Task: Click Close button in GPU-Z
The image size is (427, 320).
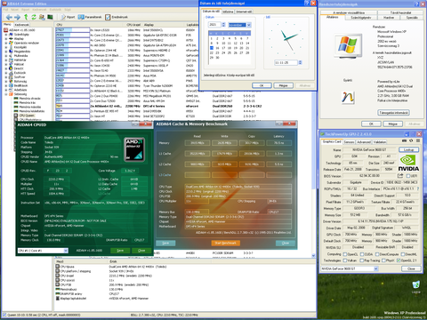Action: (411, 268)
